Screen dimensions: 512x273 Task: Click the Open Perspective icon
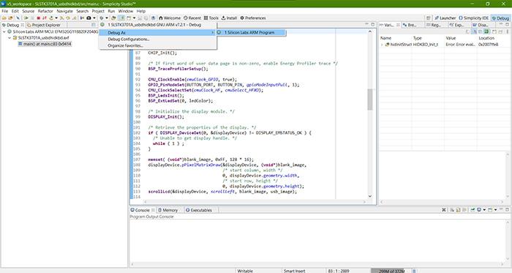click(x=429, y=18)
